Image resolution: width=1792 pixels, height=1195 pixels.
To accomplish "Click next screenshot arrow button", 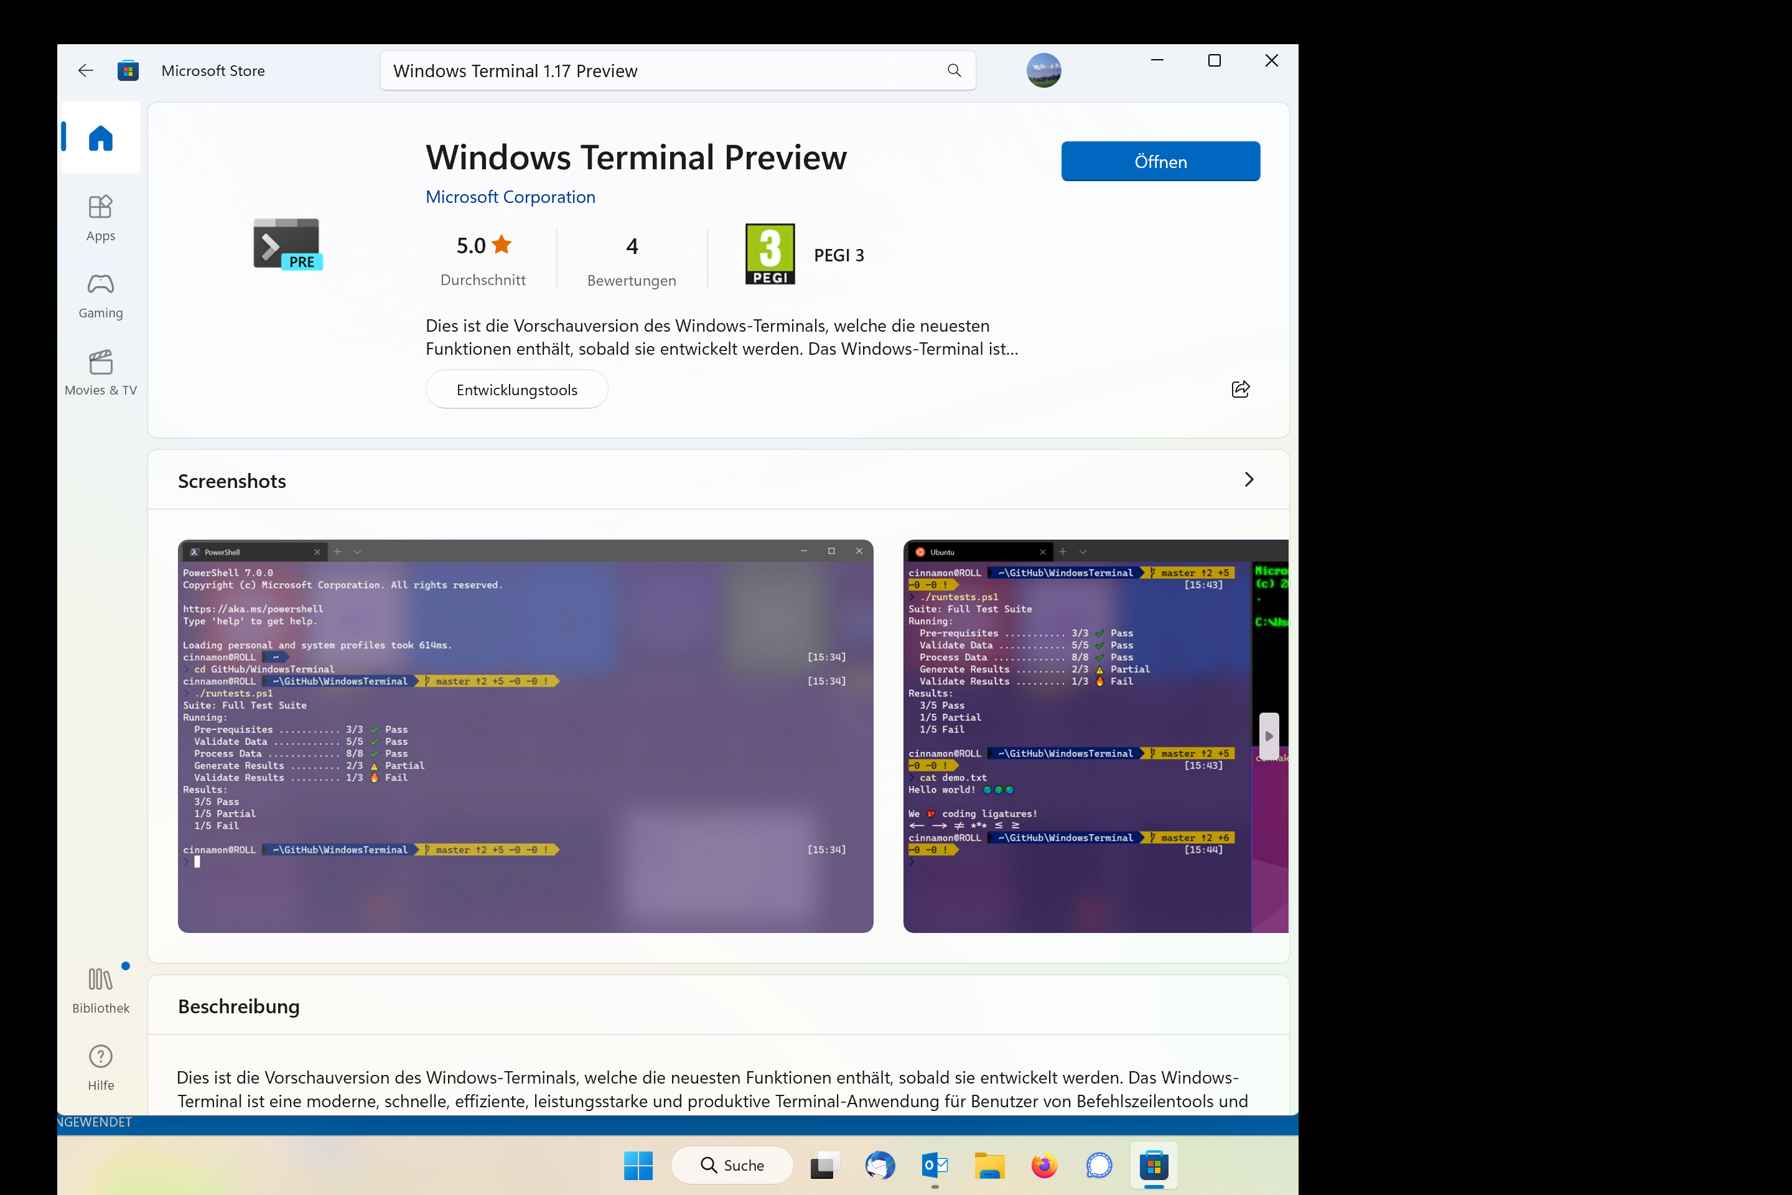I will pyautogui.click(x=1269, y=736).
